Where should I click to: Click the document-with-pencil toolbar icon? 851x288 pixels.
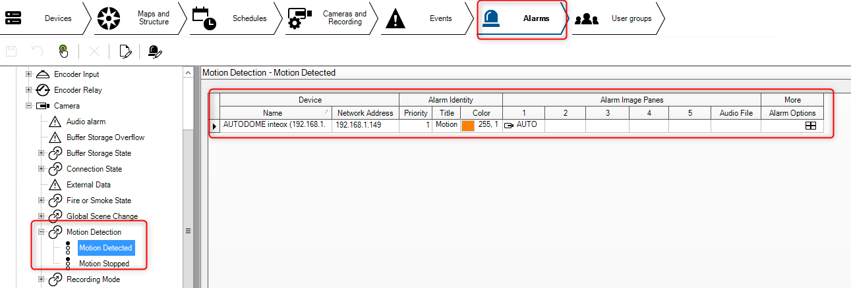point(125,51)
